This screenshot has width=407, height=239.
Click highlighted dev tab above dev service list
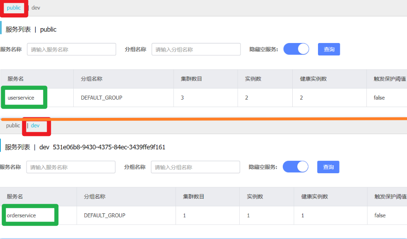tap(35, 125)
